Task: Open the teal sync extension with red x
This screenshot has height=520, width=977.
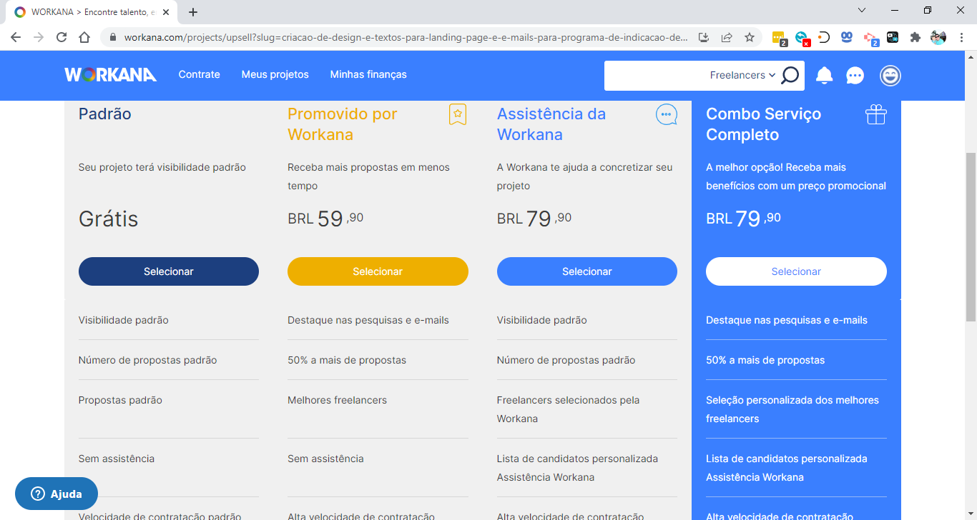Action: coord(802,38)
